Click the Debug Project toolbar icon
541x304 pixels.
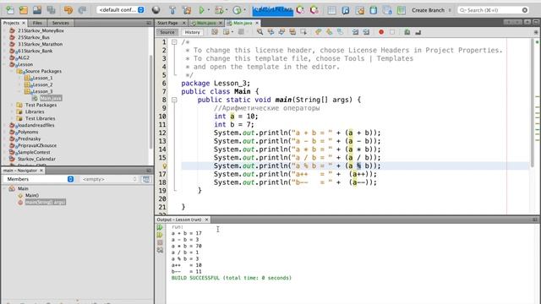tap(219, 10)
